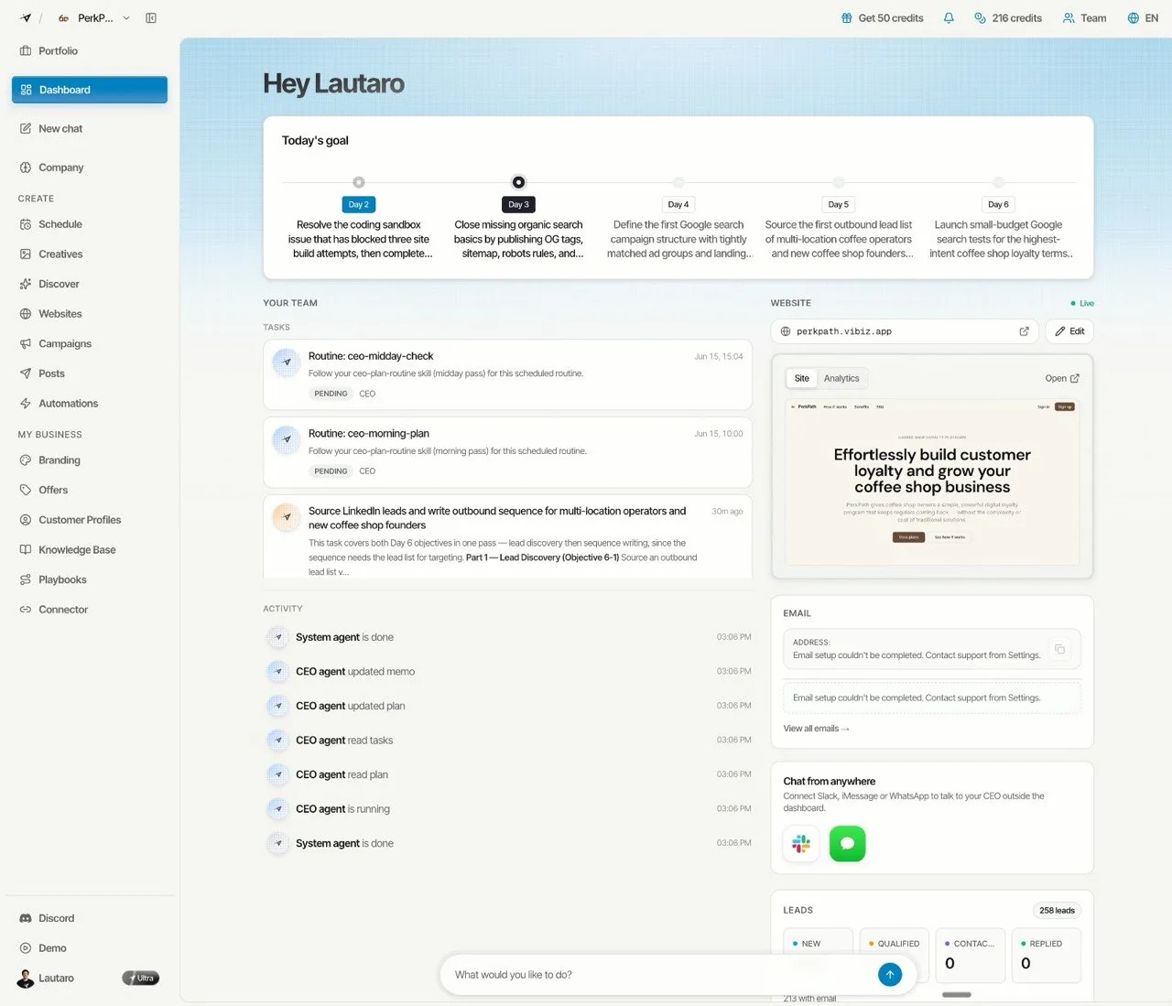Click the Automations lightning icon

click(x=26, y=404)
